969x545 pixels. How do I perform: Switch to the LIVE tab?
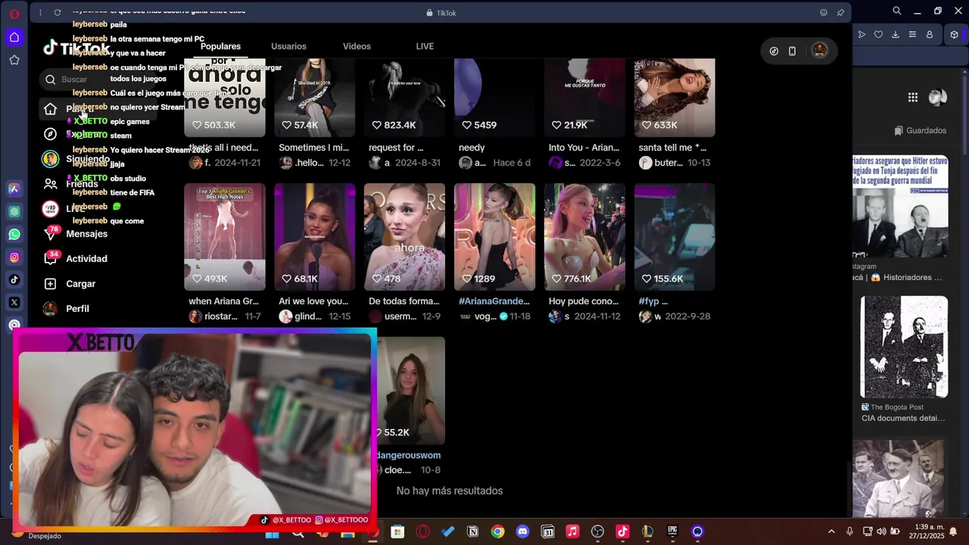click(425, 46)
